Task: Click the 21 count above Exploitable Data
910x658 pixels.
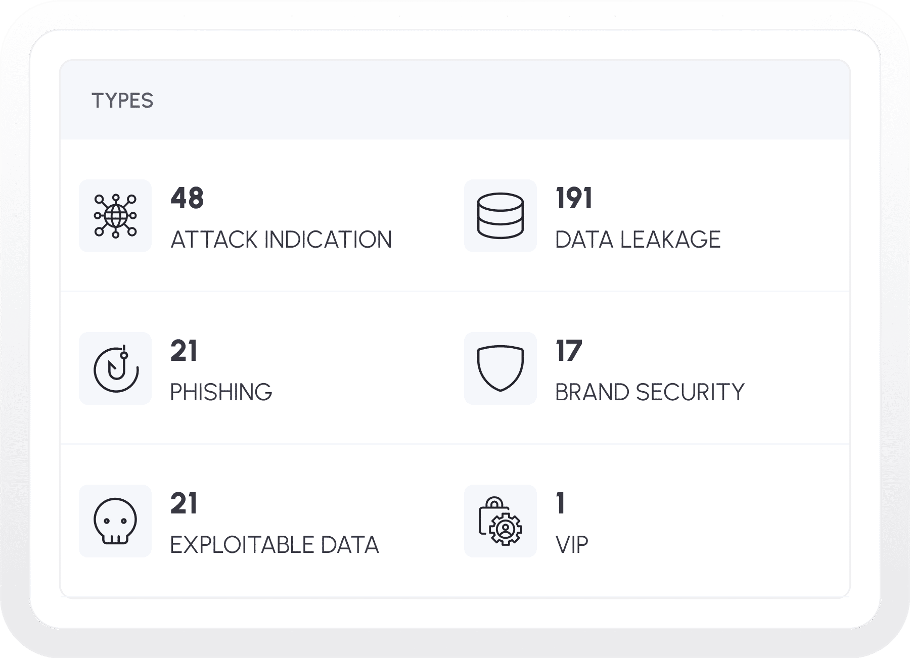Action: (x=184, y=503)
